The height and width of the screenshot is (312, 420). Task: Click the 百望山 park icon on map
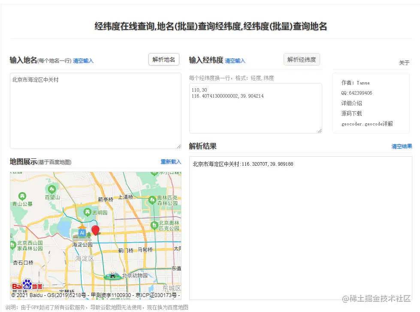pos(52,190)
